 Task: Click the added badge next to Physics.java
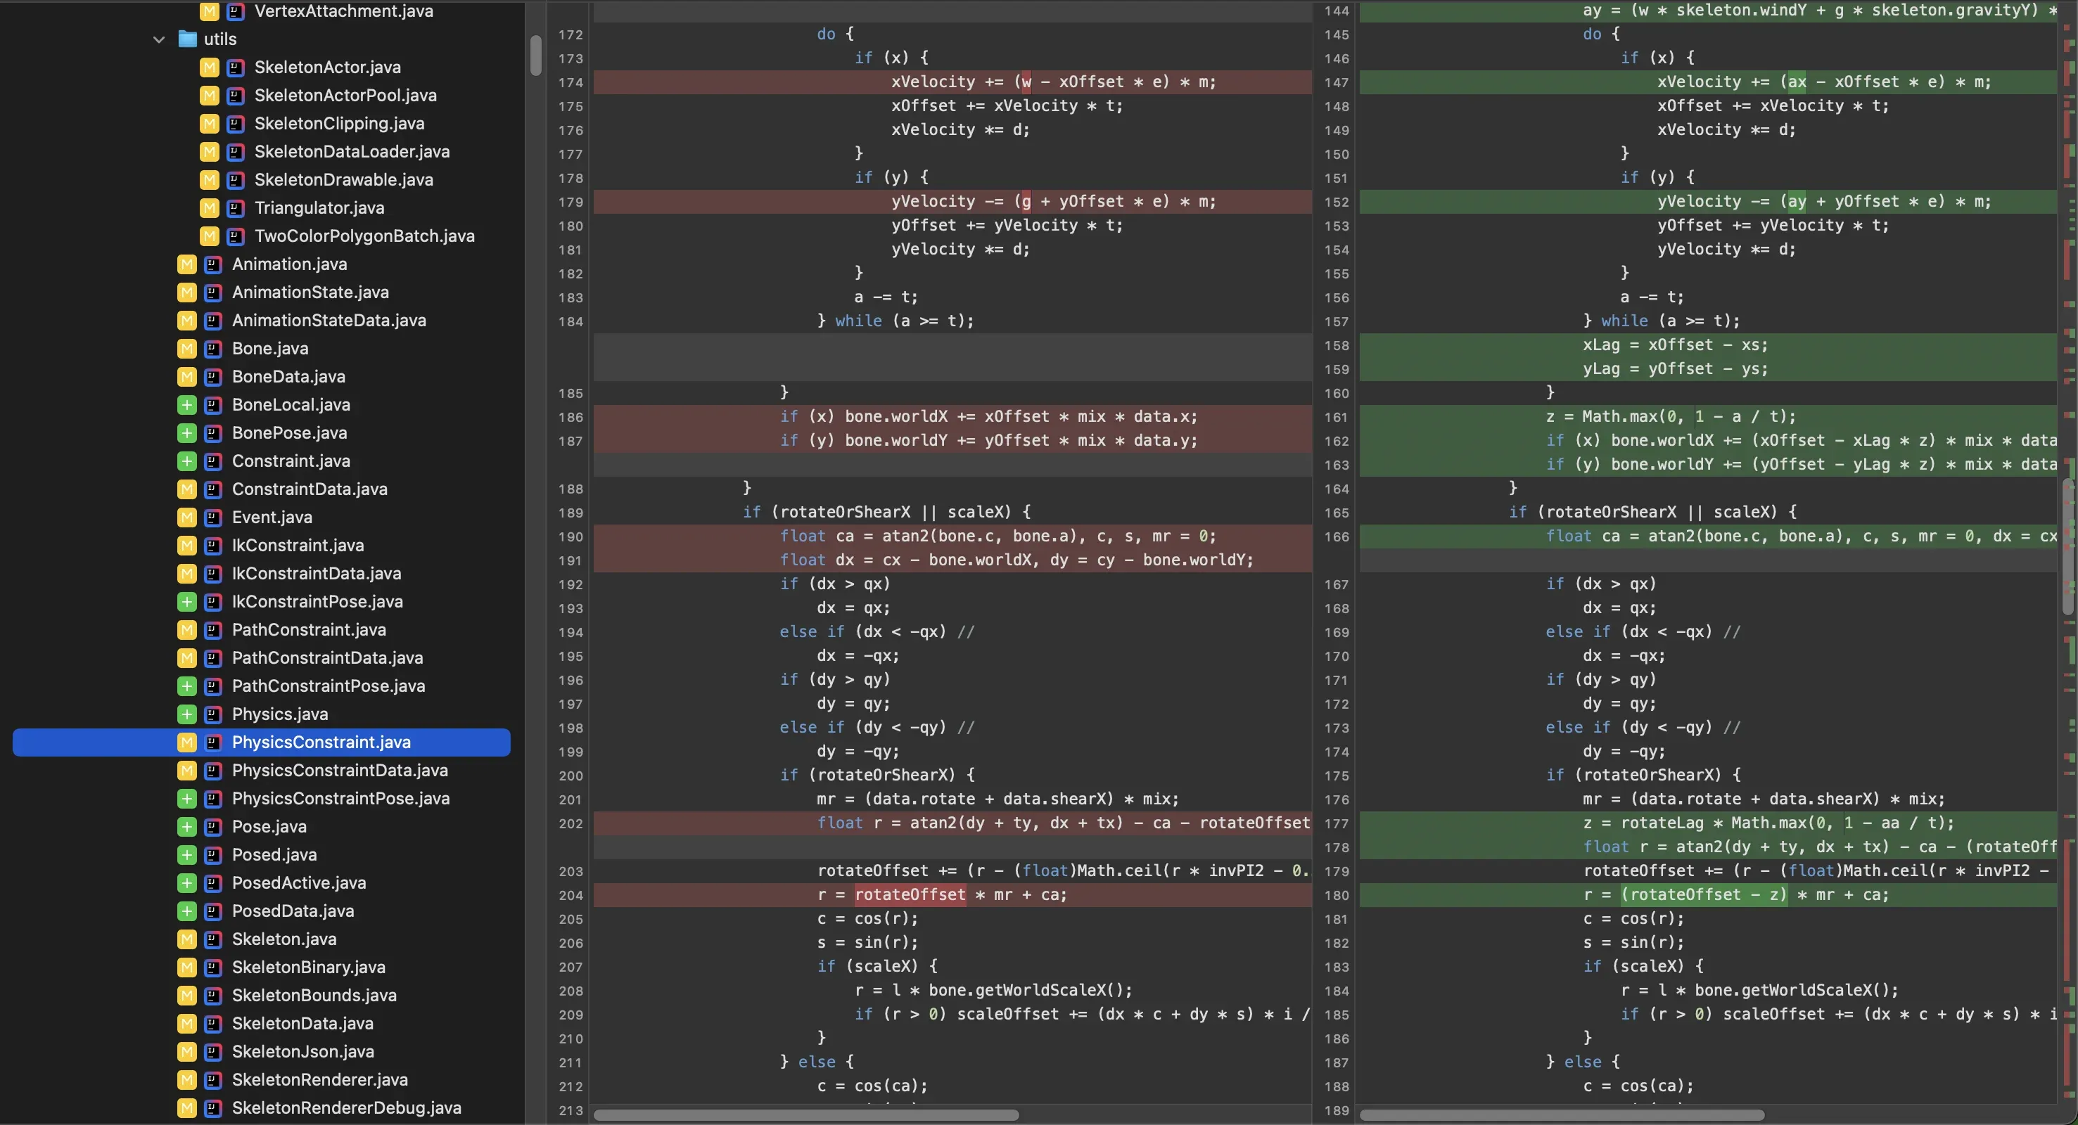[187, 714]
